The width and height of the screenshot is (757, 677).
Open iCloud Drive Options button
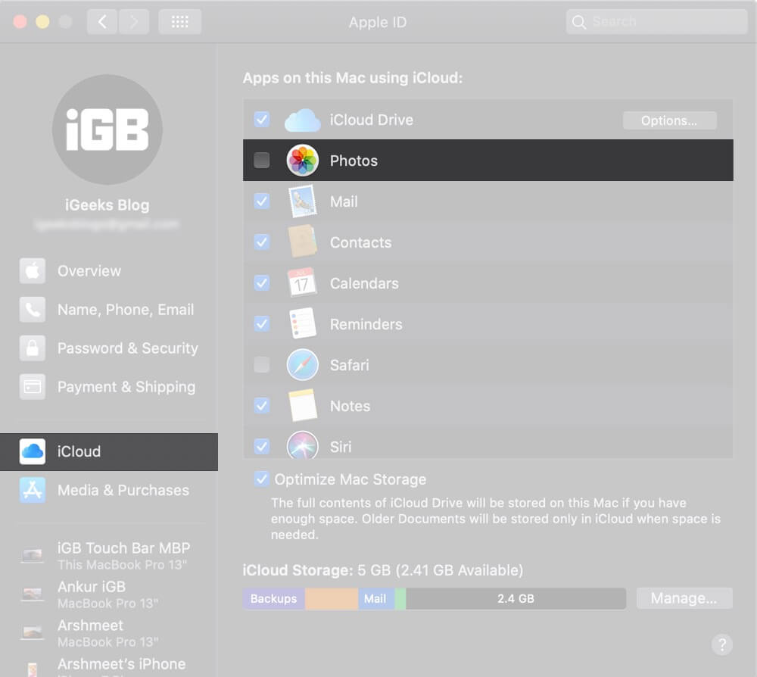(670, 120)
